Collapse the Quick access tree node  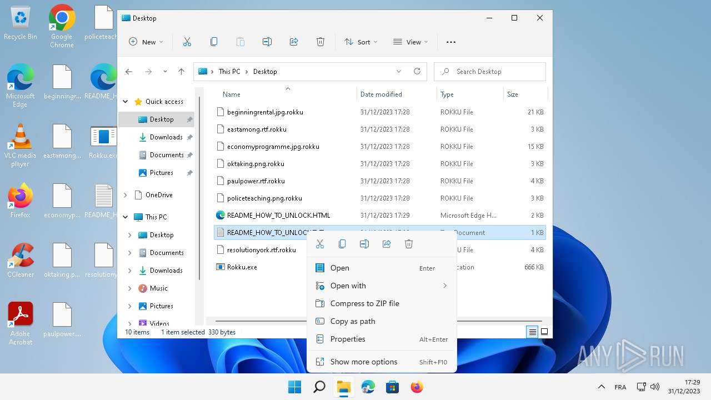point(126,102)
